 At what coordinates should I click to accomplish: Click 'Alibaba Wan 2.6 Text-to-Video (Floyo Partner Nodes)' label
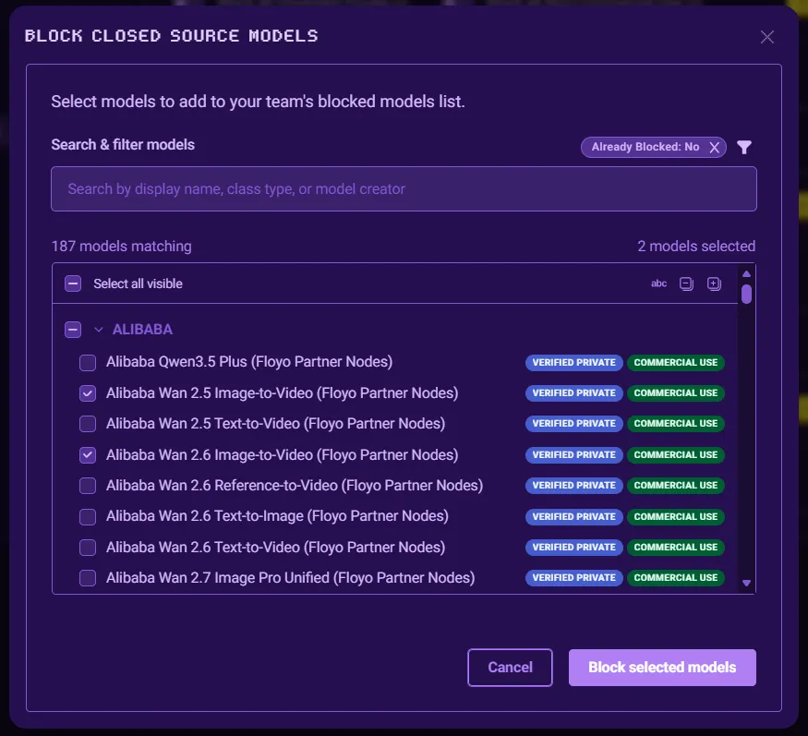(276, 548)
